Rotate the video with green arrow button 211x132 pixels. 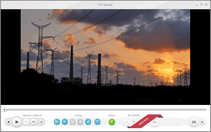pyautogui.click(x=112, y=122)
